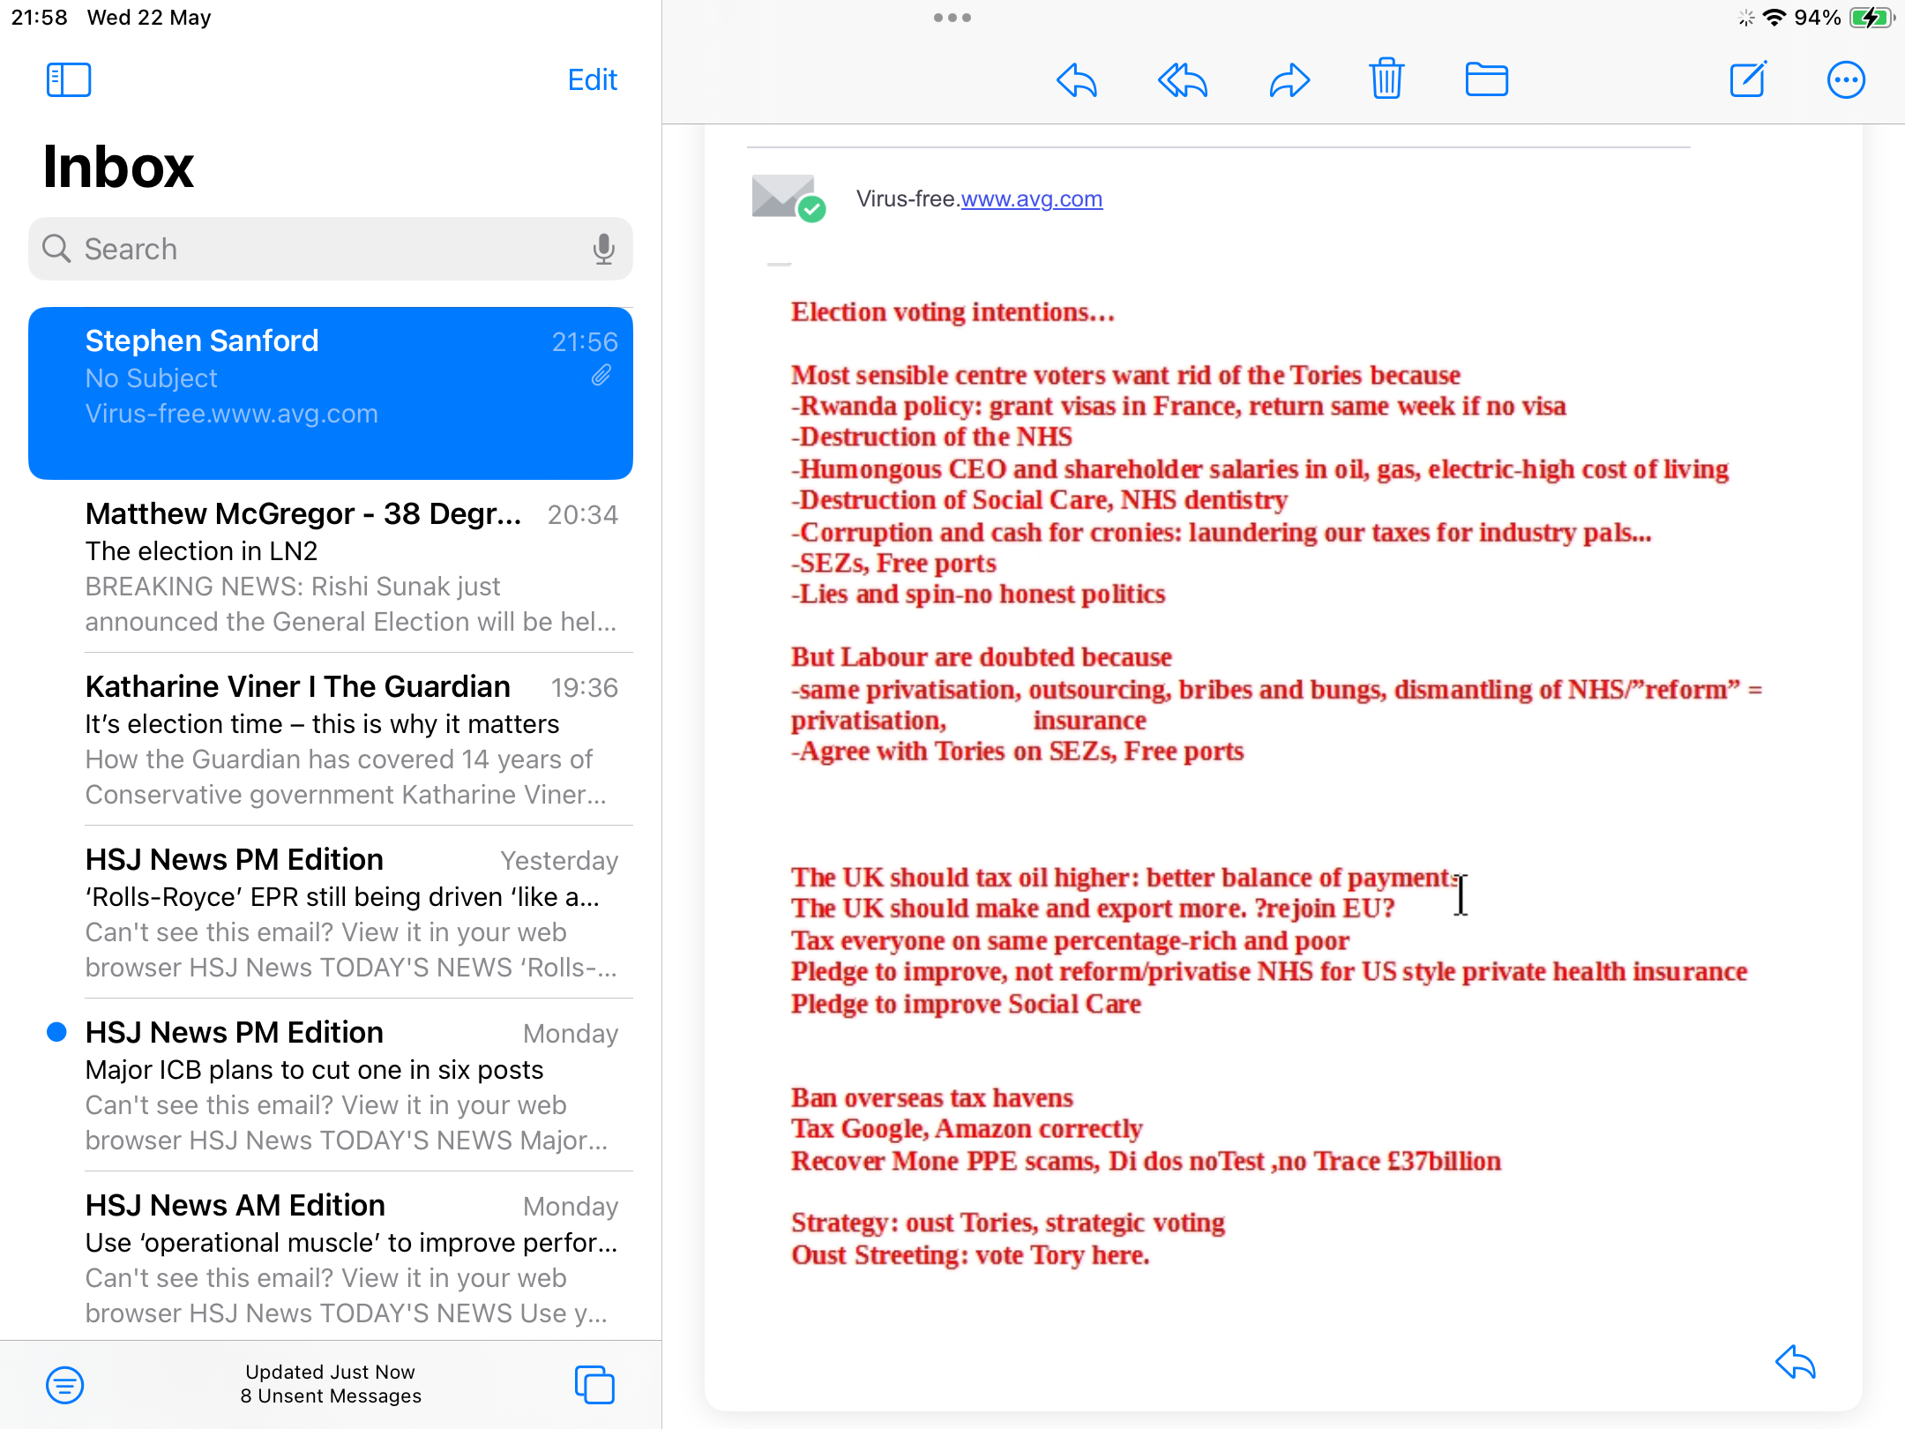Tap the 8 Unsent Messages status text
The image size is (1905, 1429).
coord(331,1396)
